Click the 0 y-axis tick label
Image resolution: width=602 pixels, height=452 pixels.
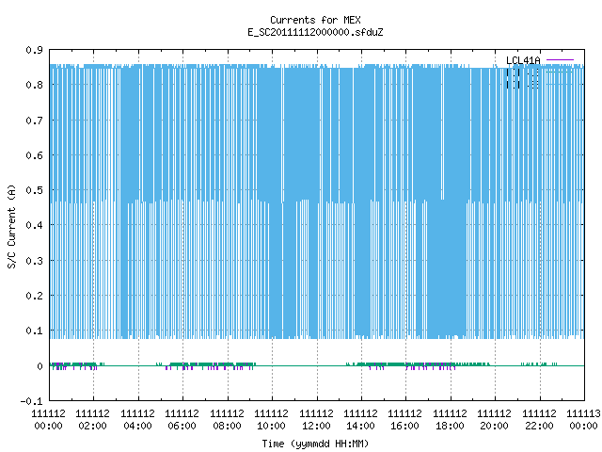[x=40, y=366]
